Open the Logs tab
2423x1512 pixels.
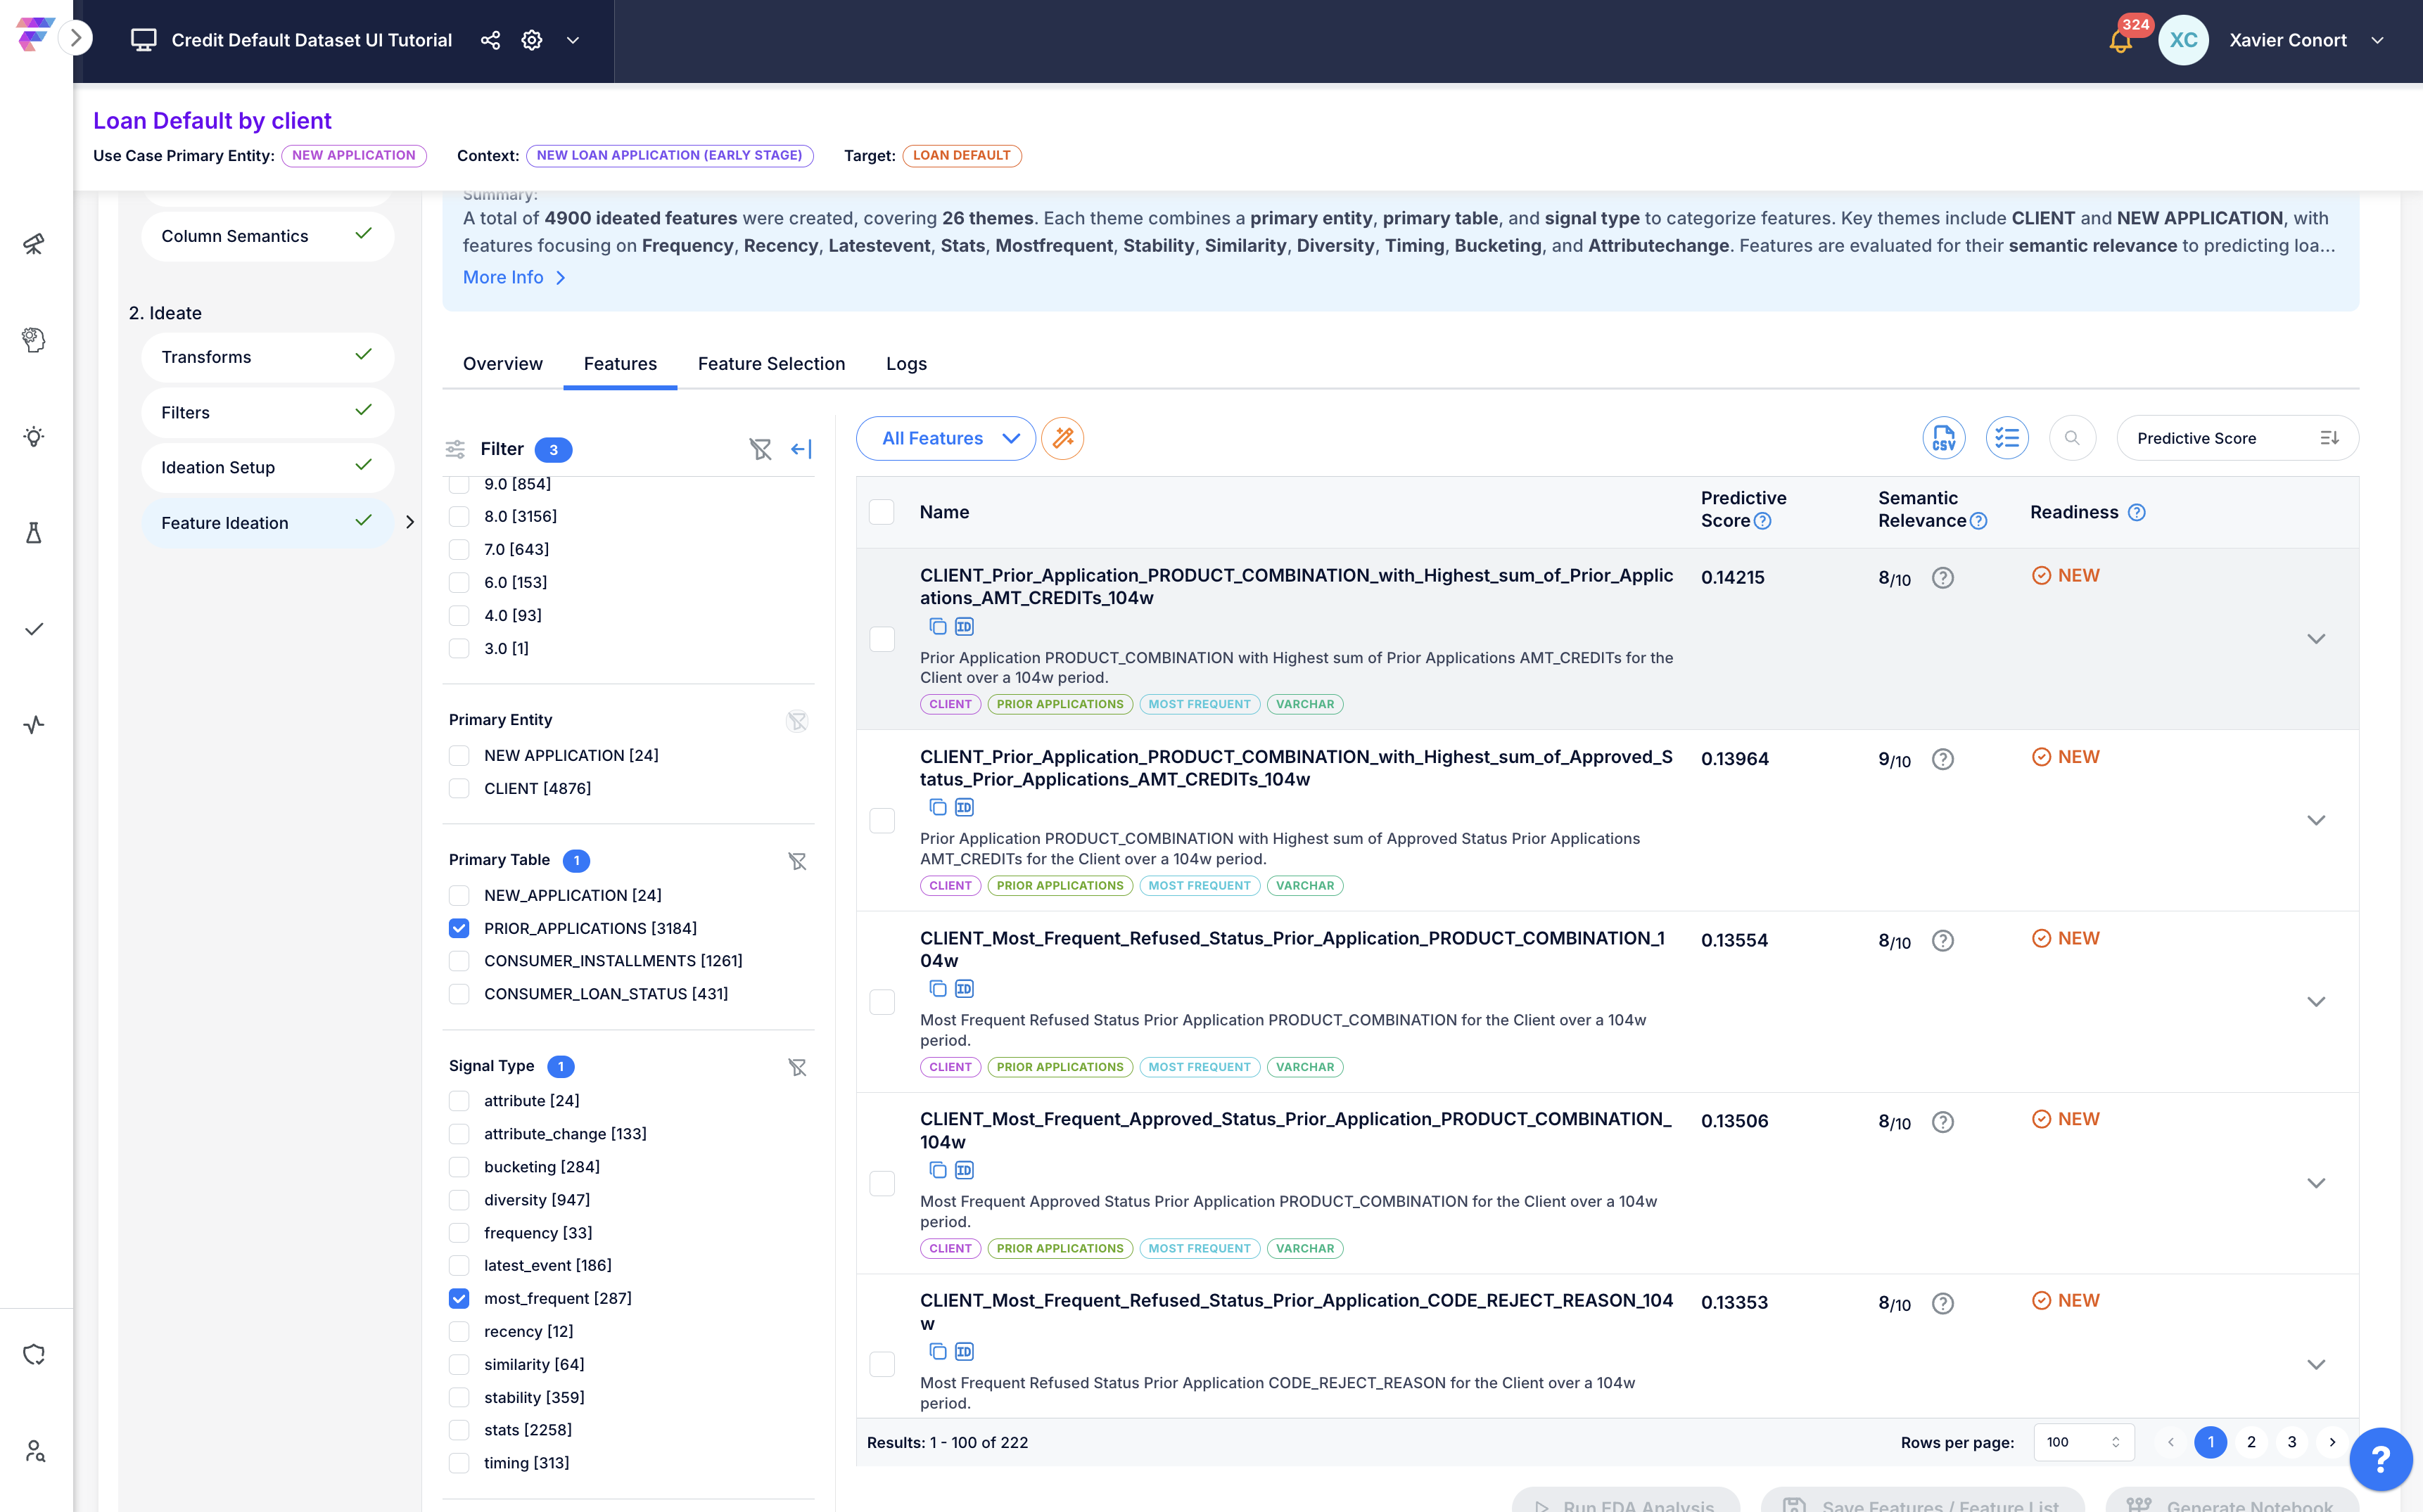point(905,364)
